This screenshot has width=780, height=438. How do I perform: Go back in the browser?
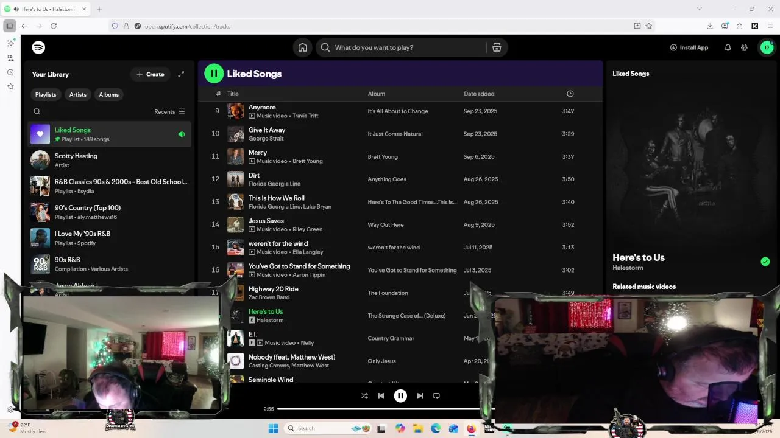coord(24,26)
